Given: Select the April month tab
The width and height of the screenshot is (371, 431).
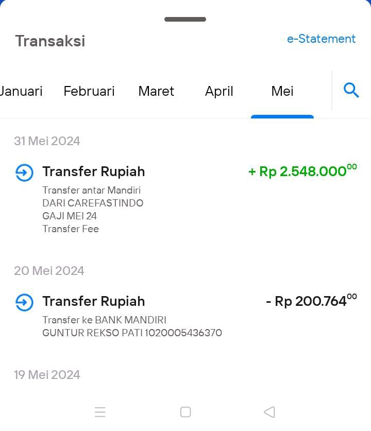Looking at the screenshot, I should pos(219,91).
